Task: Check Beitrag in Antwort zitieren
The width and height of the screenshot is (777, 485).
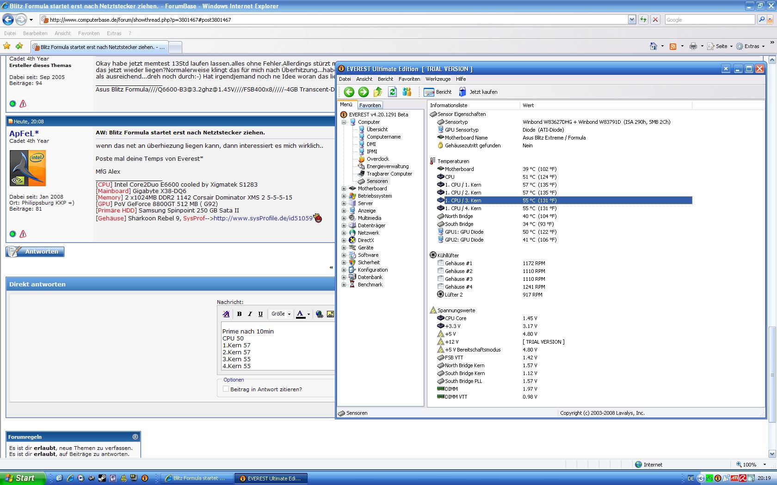Action: (226, 389)
